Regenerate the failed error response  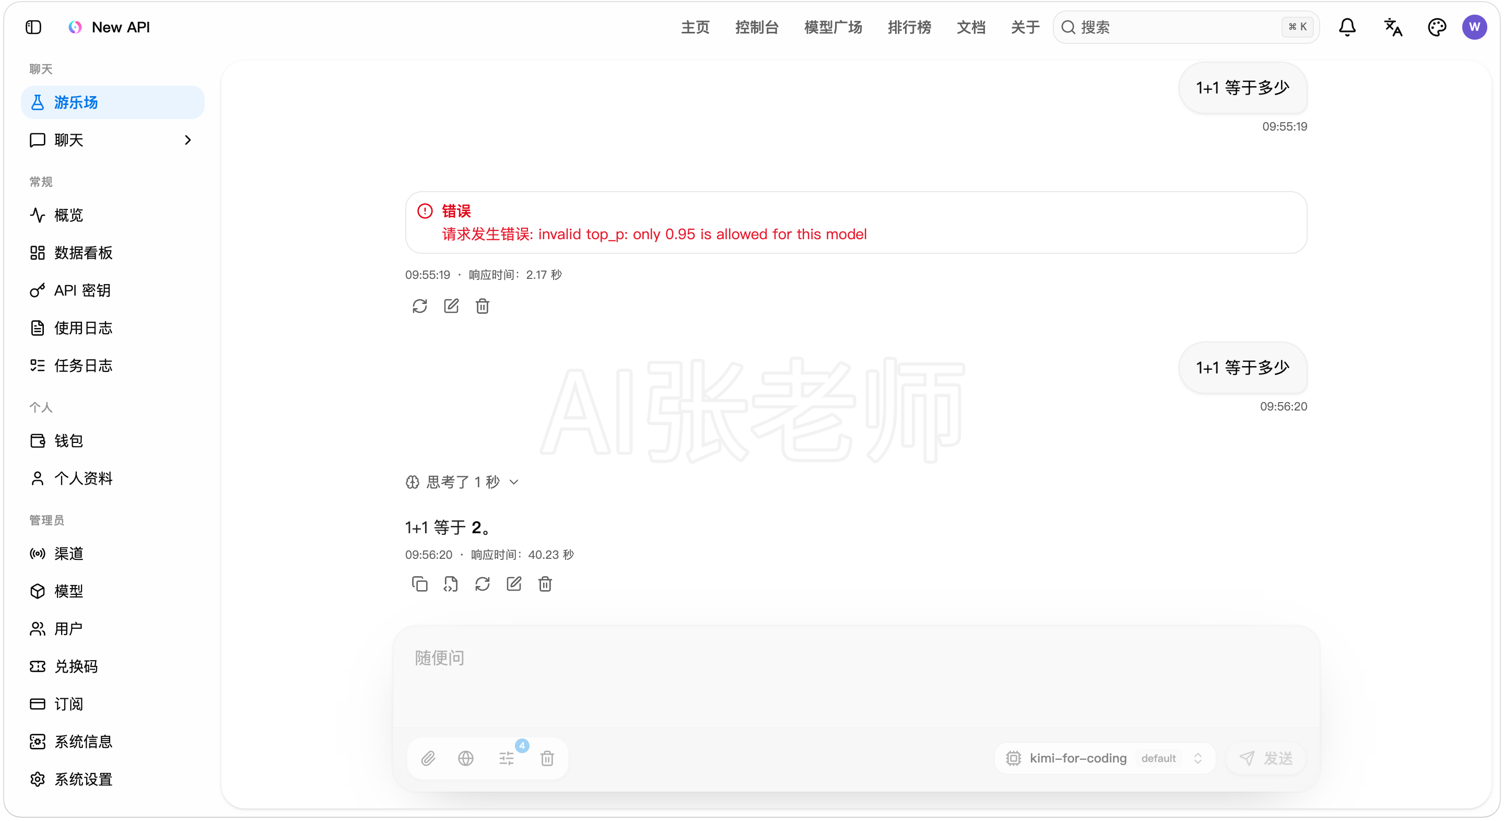pos(420,306)
